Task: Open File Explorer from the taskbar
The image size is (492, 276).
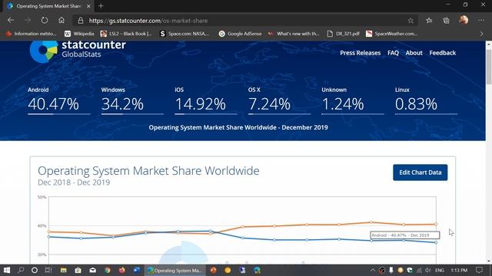Action: [63, 270]
